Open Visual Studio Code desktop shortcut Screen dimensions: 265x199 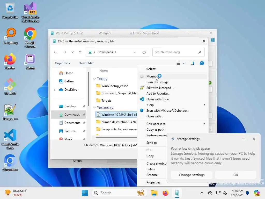coord(10,139)
